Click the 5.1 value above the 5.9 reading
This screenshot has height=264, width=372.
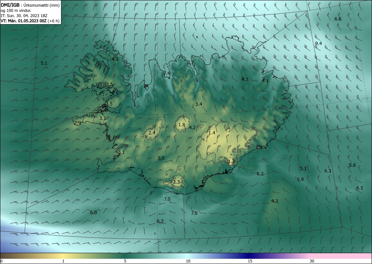click(303, 169)
